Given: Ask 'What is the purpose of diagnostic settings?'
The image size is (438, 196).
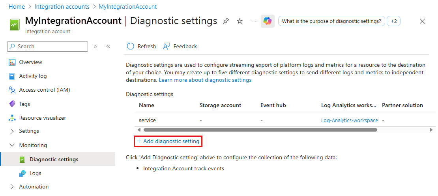Looking at the screenshot, I should 331,21.
